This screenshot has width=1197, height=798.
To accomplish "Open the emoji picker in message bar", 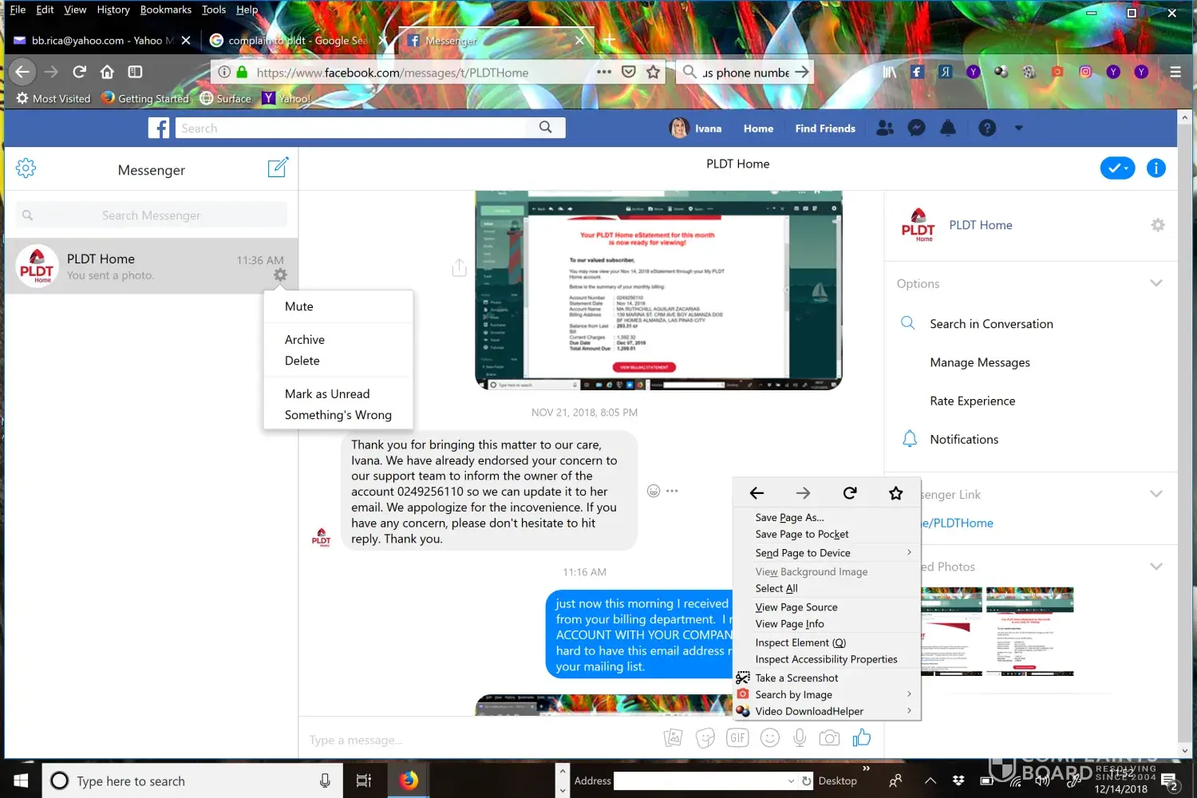I will [769, 738].
